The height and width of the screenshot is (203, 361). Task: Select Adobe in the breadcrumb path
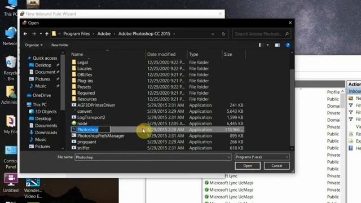(104, 34)
